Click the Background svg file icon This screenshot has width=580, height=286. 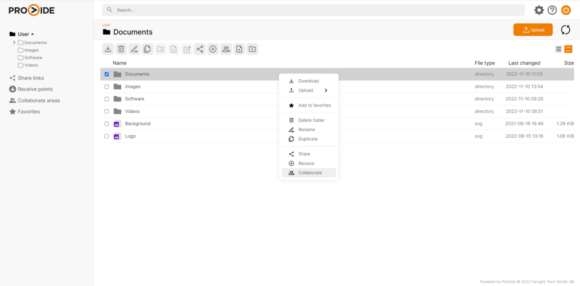(117, 124)
